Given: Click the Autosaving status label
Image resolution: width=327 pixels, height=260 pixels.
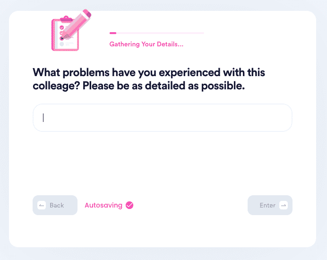Looking at the screenshot, I should [103, 205].
